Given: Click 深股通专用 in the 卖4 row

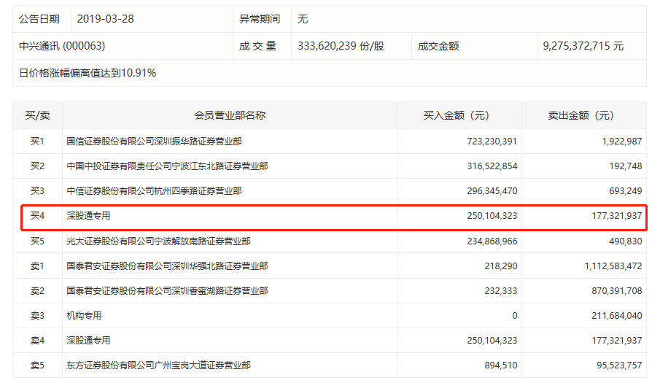Looking at the screenshot, I should pos(88,341).
